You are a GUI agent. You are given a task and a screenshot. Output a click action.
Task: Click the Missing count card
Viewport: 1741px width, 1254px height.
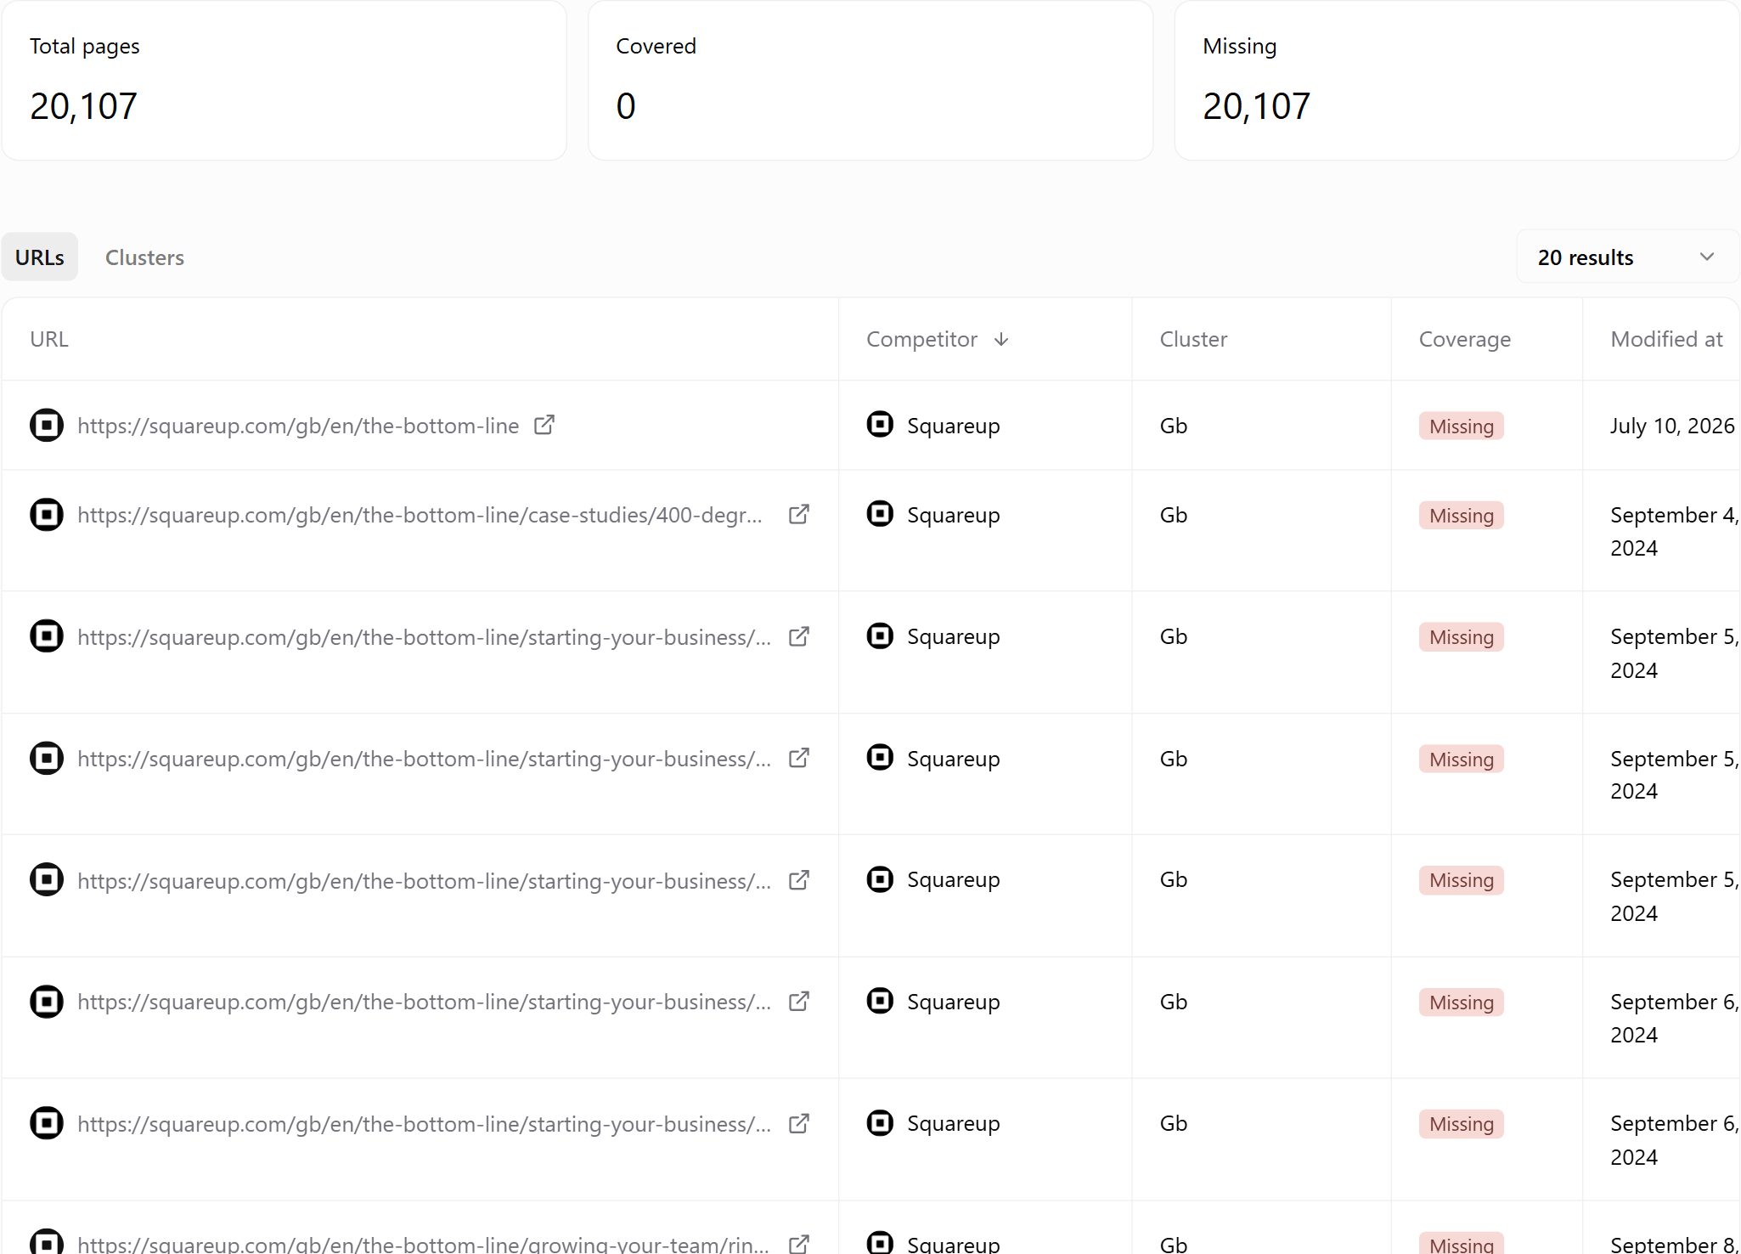tap(1456, 81)
